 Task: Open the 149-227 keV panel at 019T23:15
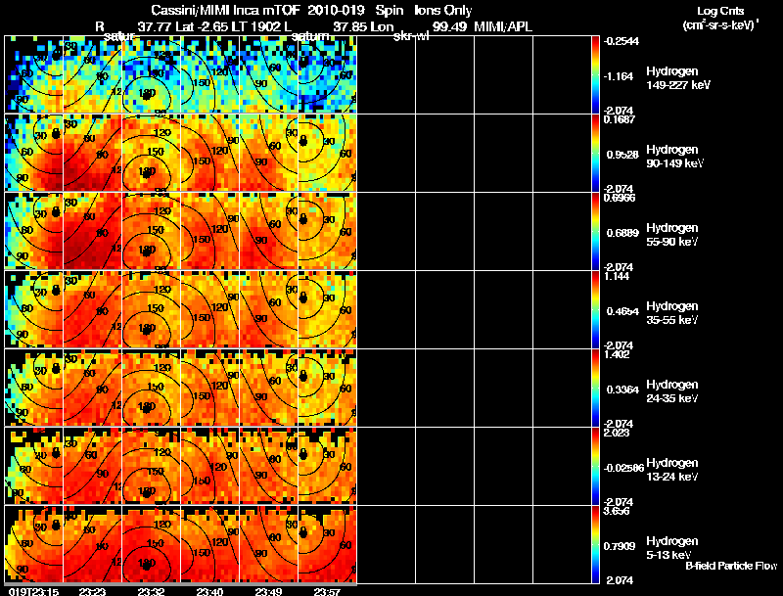coord(33,74)
